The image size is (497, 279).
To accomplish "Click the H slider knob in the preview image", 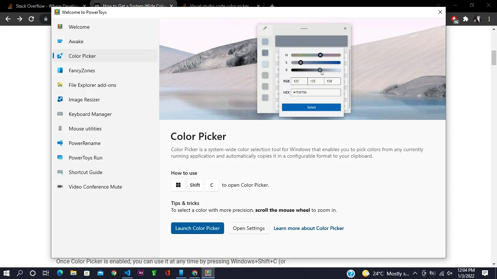I will [x=320, y=55].
